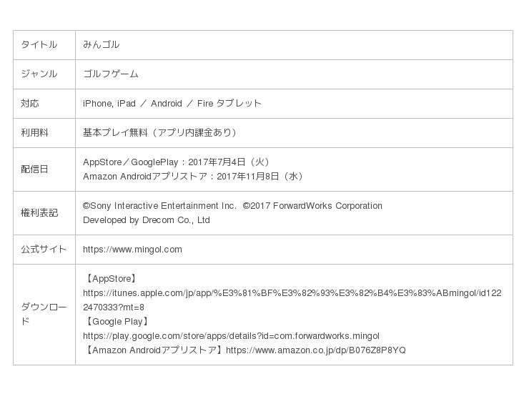Open the https://www.mingol.com official site link

pos(132,250)
